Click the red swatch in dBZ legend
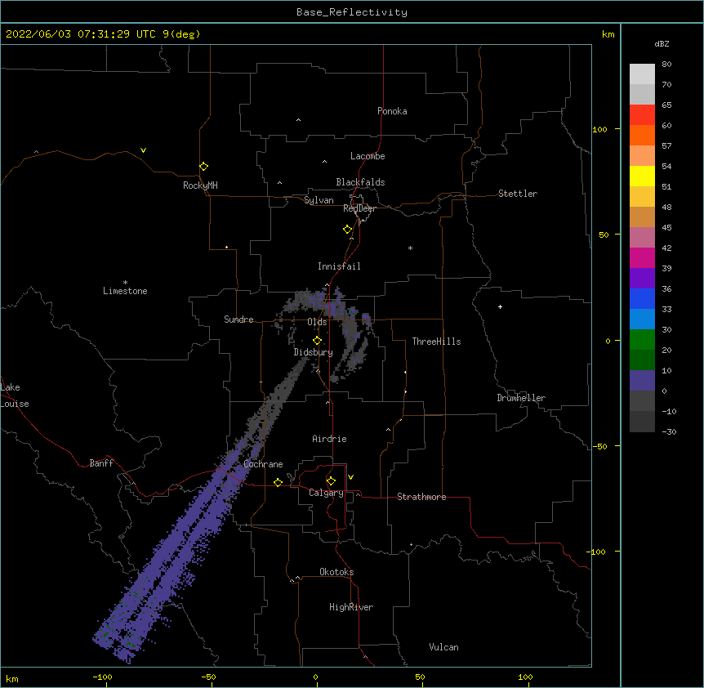 click(642, 115)
